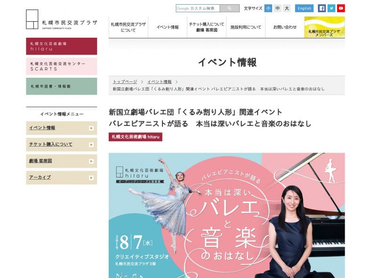This screenshot has height=278, width=371.
Task: Switch site to English
Action: pyautogui.click(x=304, y=8)
